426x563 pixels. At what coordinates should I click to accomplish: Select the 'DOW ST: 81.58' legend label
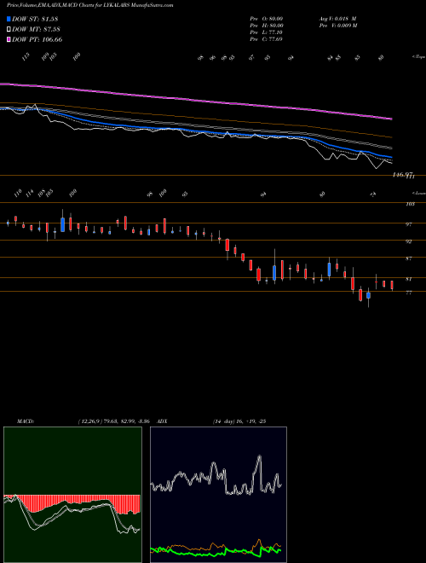click(35, 19)
